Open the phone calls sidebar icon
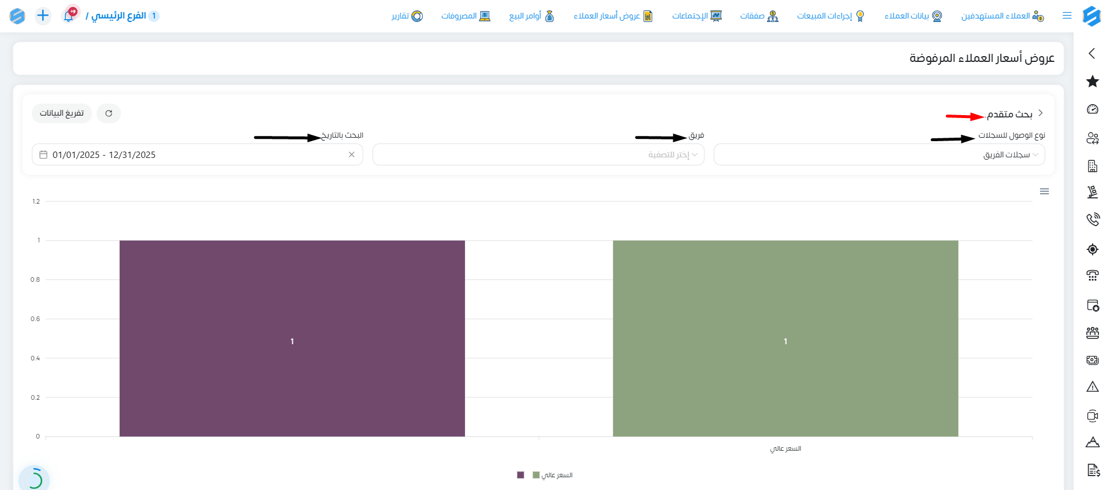Image resolution: width=1110 pixels, height=490 pixels. 1092,219
